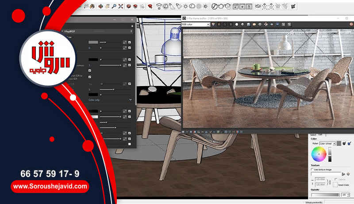
Task: Toggle checkbox on the white swatch row
Action: click(129, 117)
